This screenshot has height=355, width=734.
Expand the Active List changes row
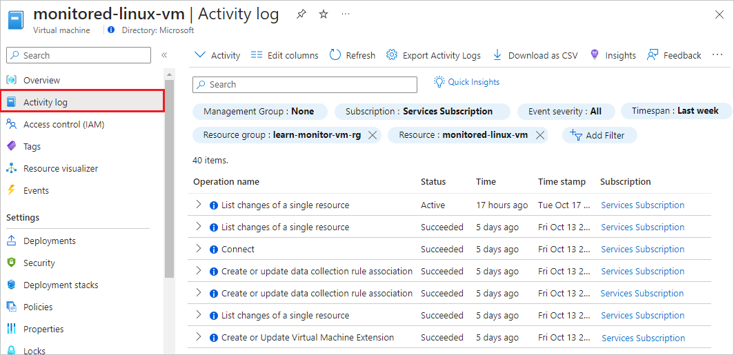[x=199, y=205]
